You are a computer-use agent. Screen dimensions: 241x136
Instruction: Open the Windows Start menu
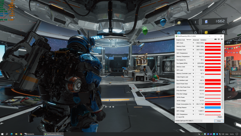click(2, 134)
